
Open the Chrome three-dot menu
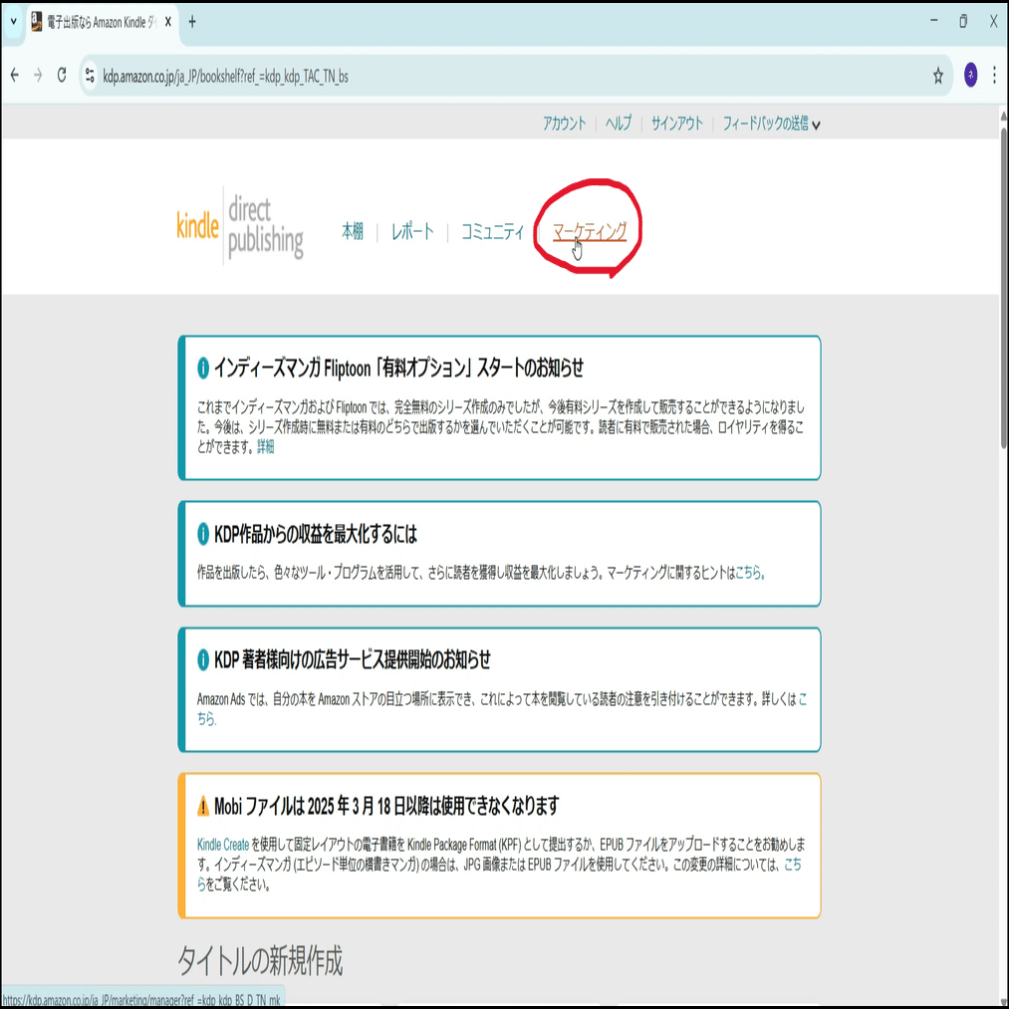coord(994,76)
